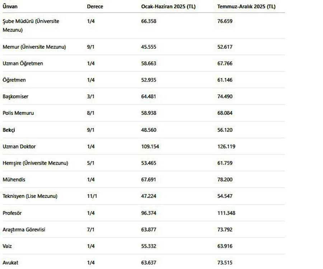323x269 pixels.
Task: Click the 78.200 salary value for Mühendis
Action: click(x=225, y=180)
